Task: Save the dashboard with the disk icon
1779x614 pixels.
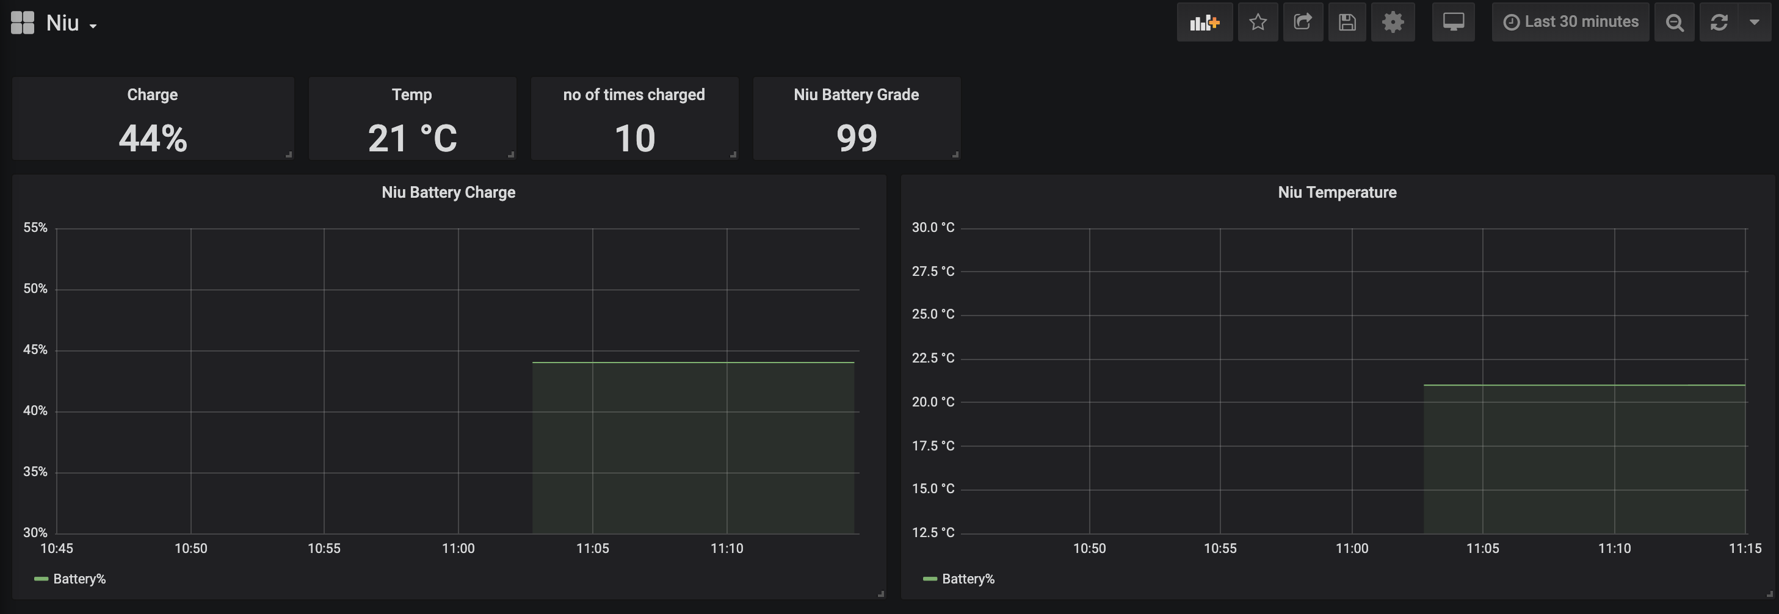Action: (1347, 23)
